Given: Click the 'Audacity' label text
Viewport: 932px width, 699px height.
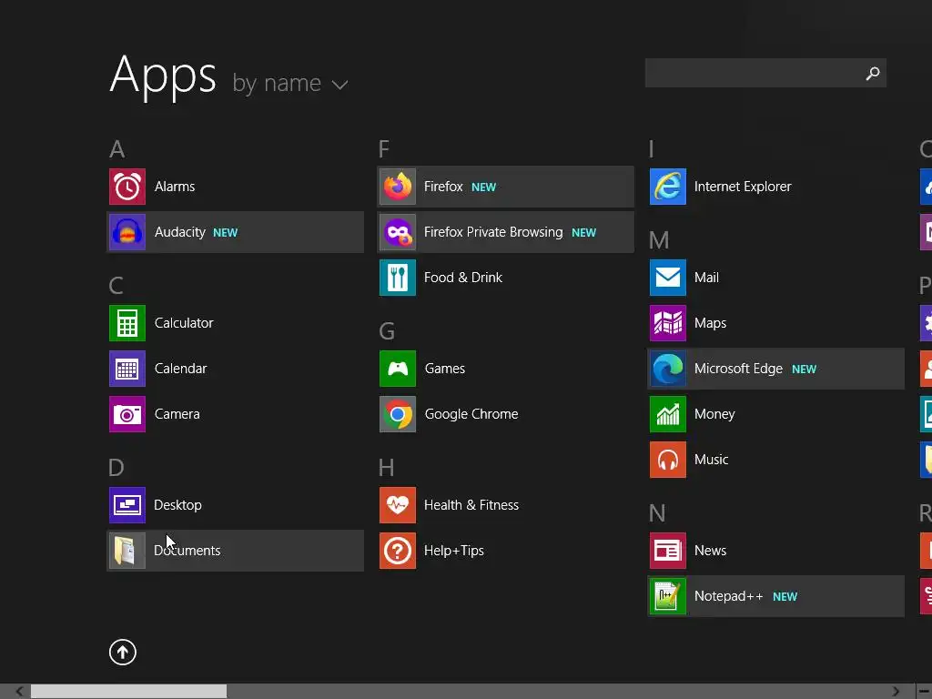Looking at the screenshot, I should [x=180, y=232].
